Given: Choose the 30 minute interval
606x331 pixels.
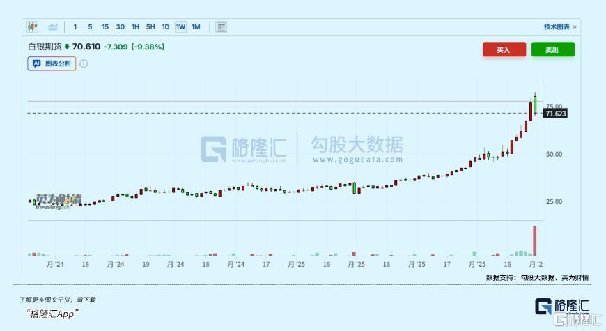Looking at the screenshot, I should coord(121,27).
